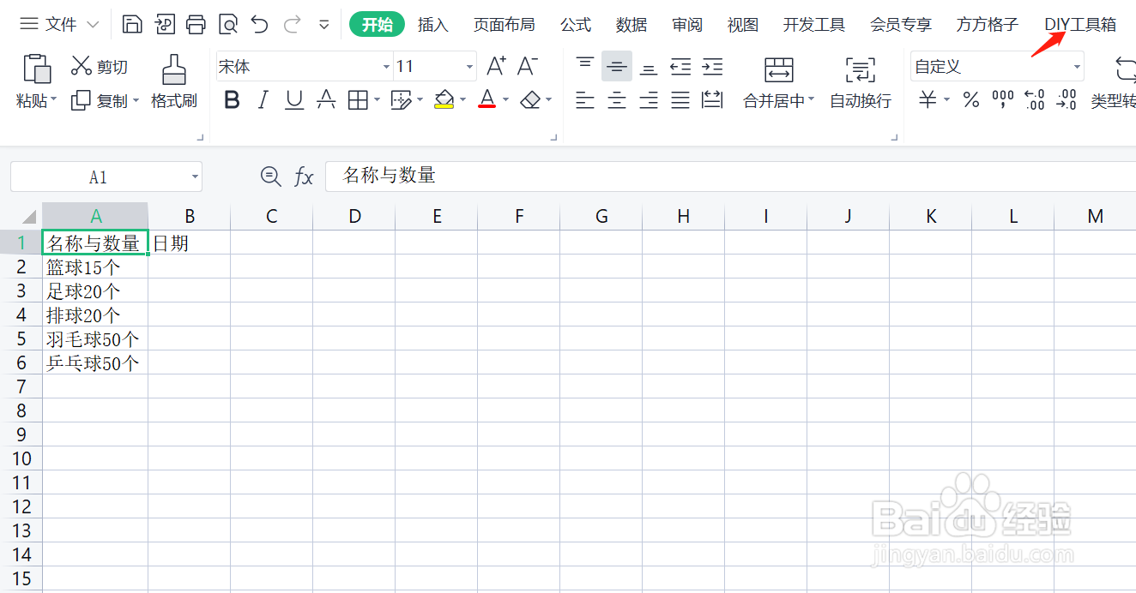Apply red font color A

pyautogui.click(x=486, y=101)
